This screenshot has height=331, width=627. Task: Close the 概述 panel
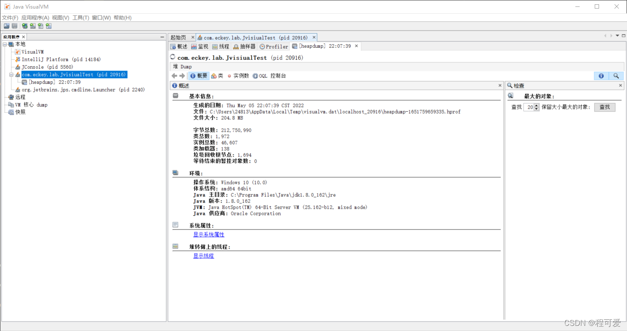click(500, 86)
